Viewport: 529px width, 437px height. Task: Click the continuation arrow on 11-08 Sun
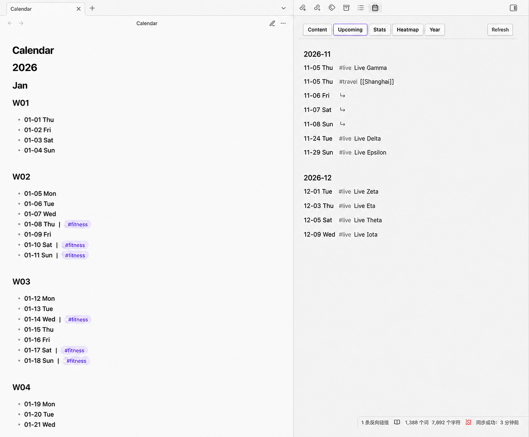(x=343, y=124)
